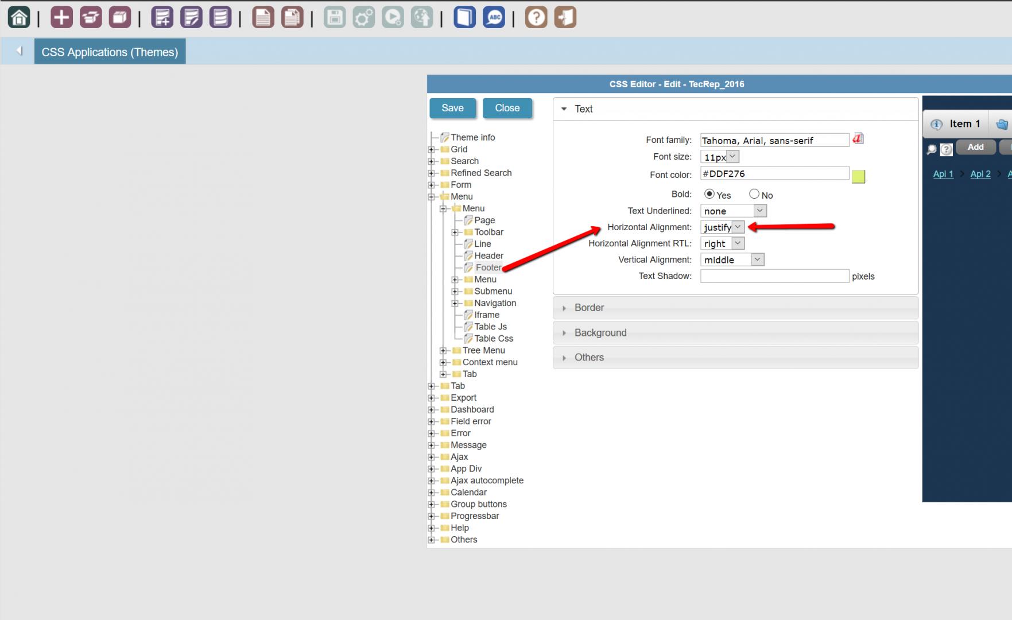Set Bold to Yes
Viewport: 1012px width, 620px height.
pyautogui.click(x=709, y=194)
